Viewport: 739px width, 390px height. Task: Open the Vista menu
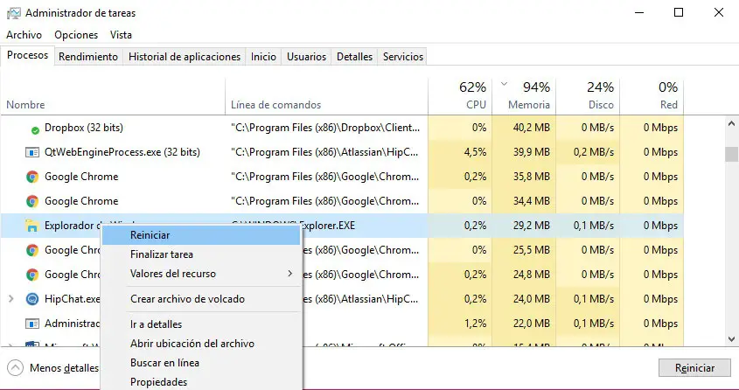point(121,35)
